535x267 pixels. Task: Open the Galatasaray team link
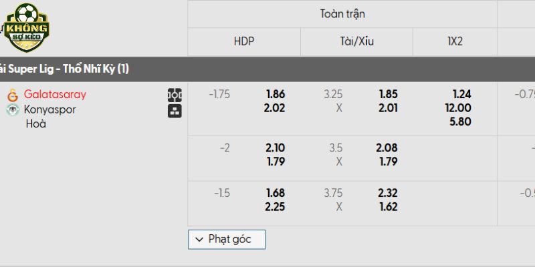click(55, 94)
